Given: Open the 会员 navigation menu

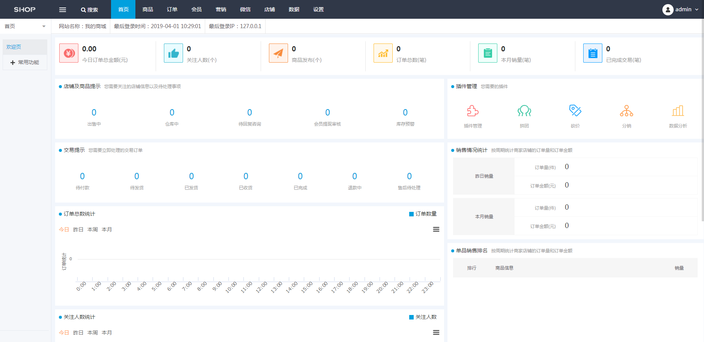Looking at the screenshot, I should pos(197,9).
